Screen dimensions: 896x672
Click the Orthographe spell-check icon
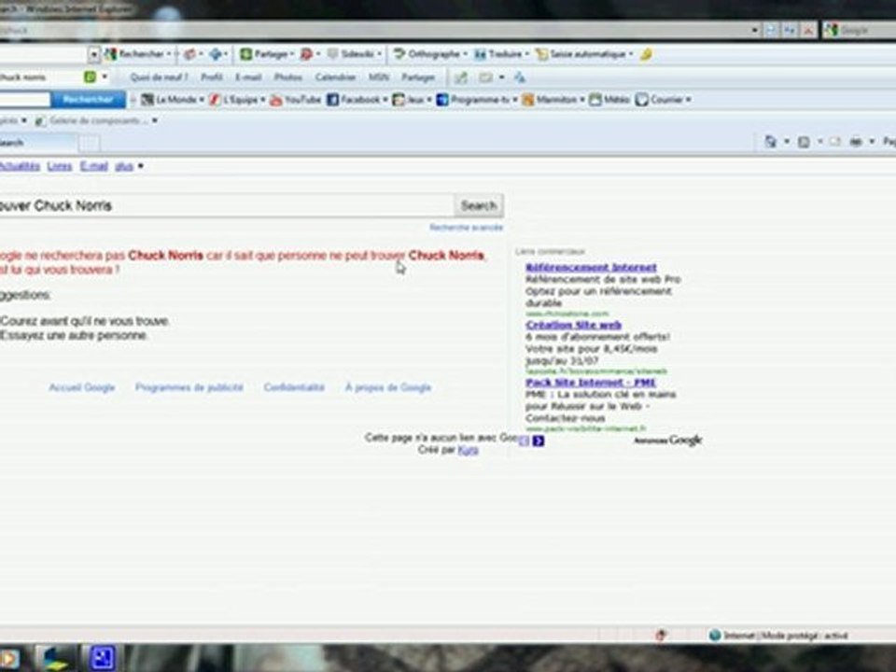coord(399,54)
